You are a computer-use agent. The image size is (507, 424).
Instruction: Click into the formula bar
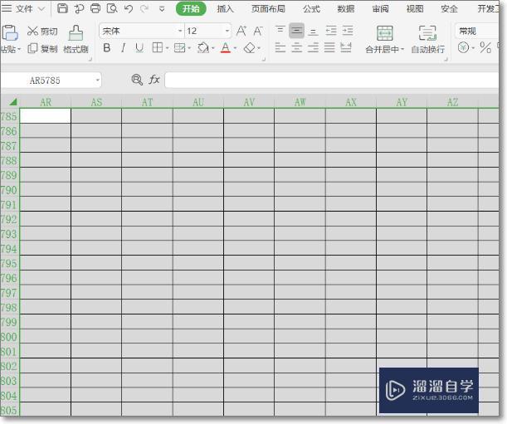click(332, 80)
